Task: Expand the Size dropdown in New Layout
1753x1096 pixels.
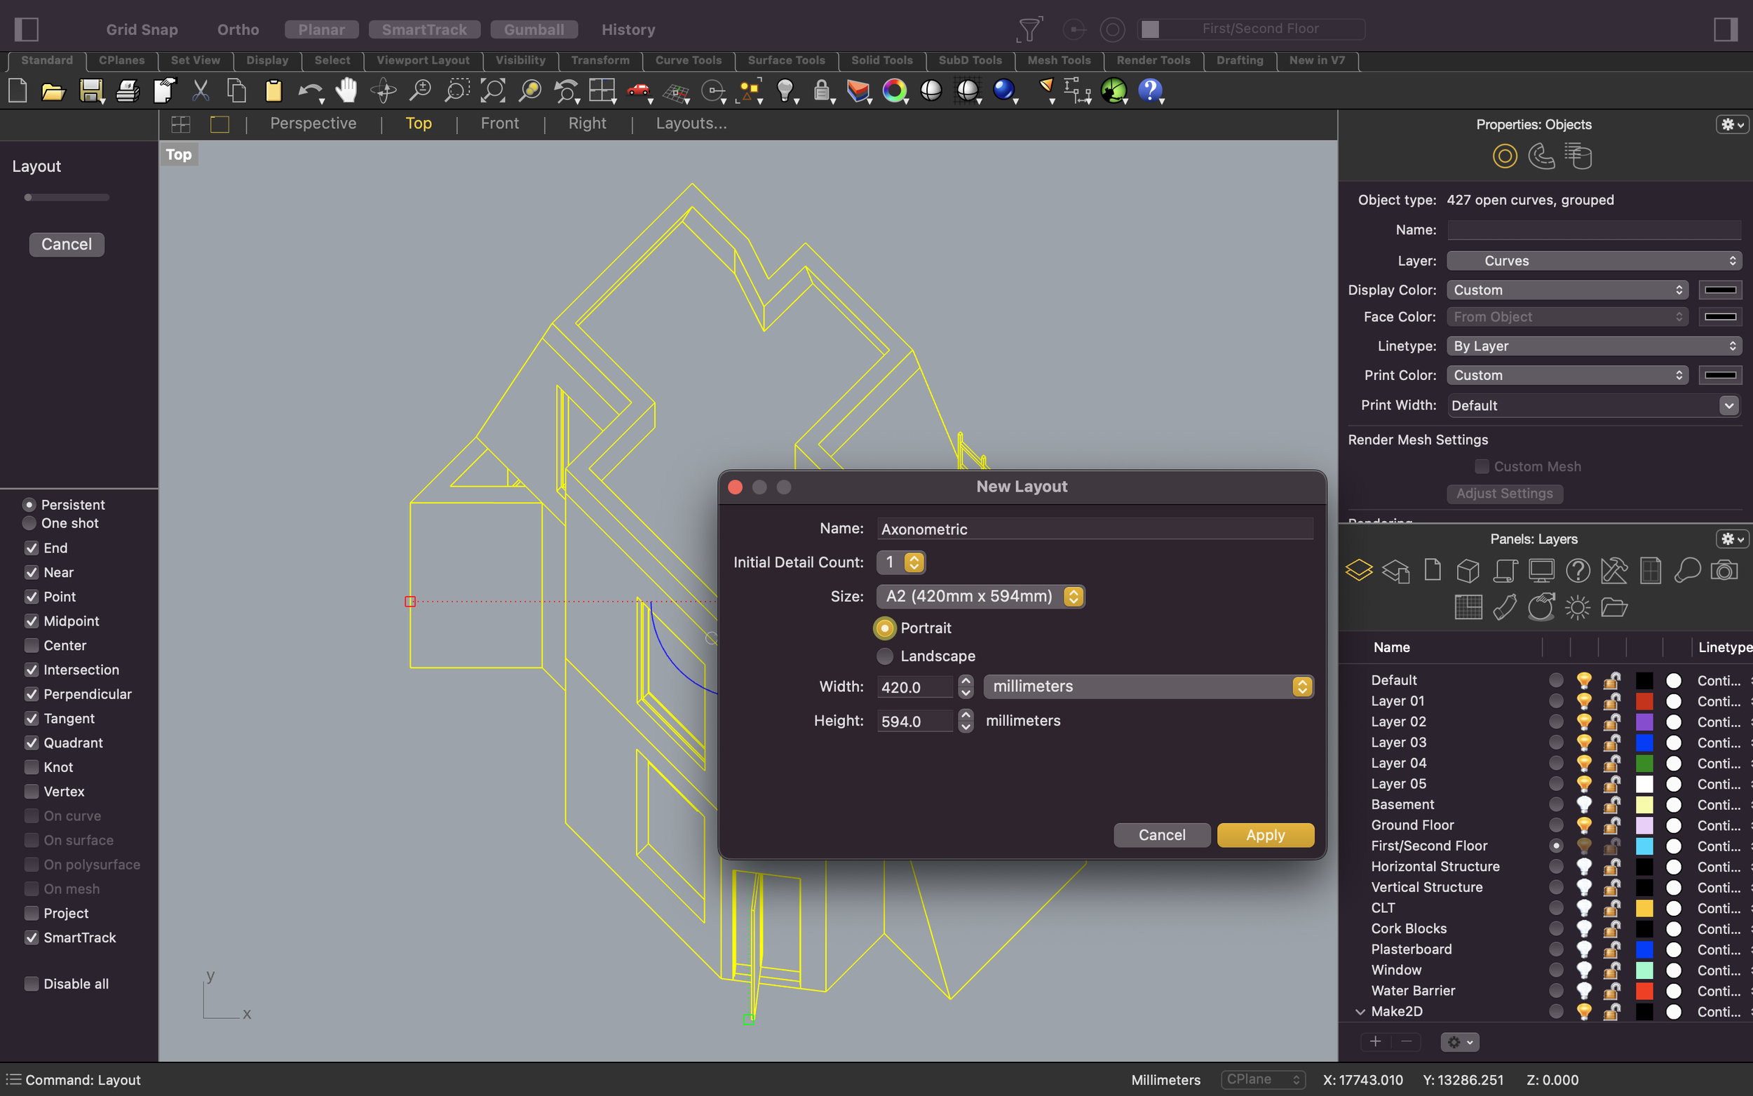Action: tap(1073, 596)
